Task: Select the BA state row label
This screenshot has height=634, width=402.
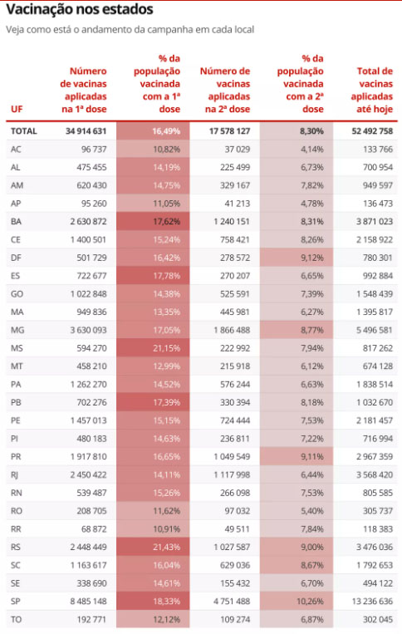Action: coord(16,222)
